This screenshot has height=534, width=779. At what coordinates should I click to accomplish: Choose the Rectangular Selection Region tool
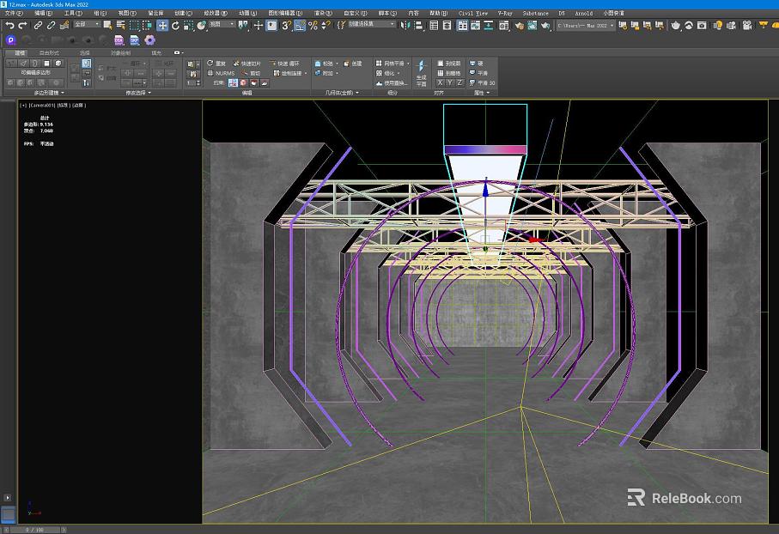(x=134, y=26)
